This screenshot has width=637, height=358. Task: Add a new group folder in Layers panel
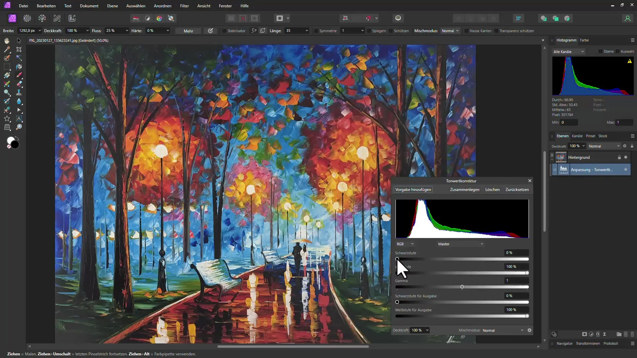(x=619, y=334)
